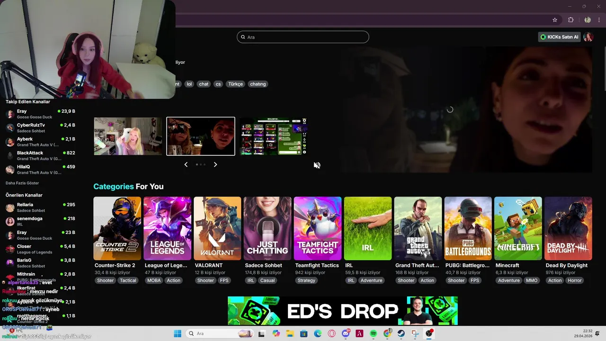Open Eray's Goose Goose Duck followed channel
This screenshot has width=606, height=341.
pyautogui.click(x=40, y=114)
